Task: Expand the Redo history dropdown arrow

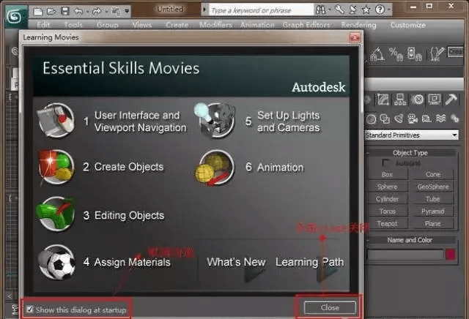Action: click(x=106, y=12)
